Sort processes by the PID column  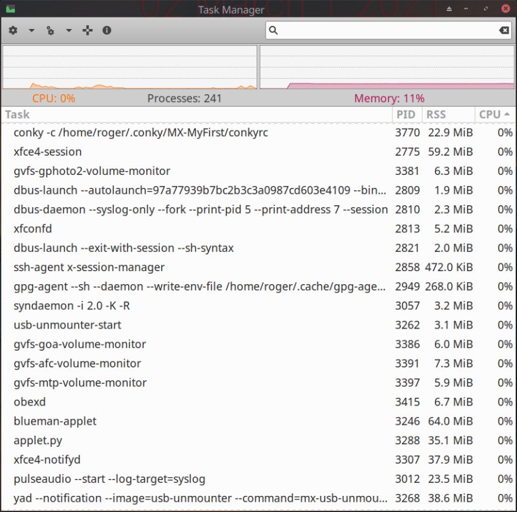(x=406, y=114)
